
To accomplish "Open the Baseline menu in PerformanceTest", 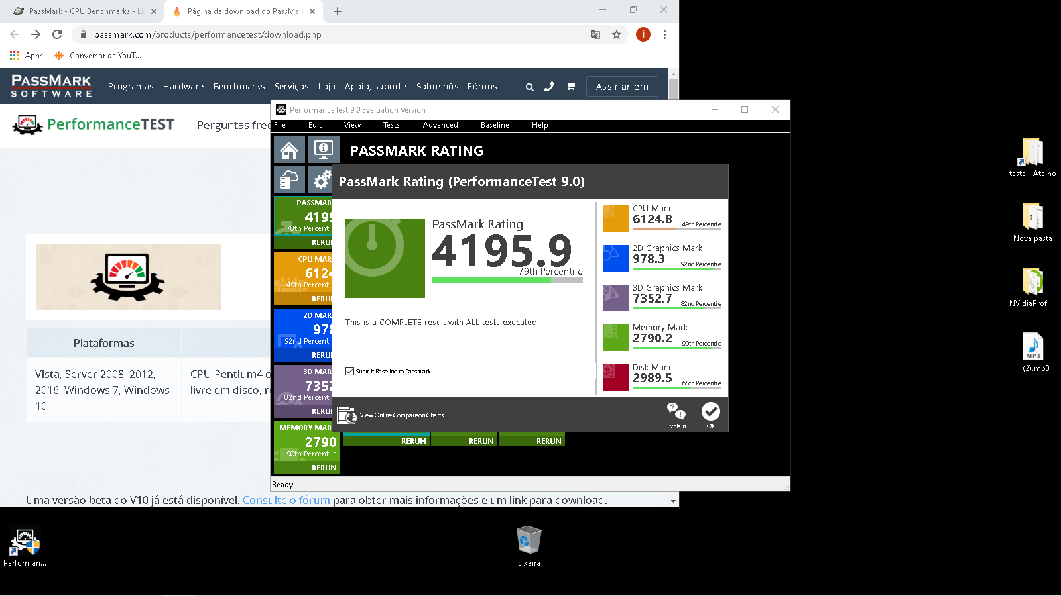I will pos(495,125).
